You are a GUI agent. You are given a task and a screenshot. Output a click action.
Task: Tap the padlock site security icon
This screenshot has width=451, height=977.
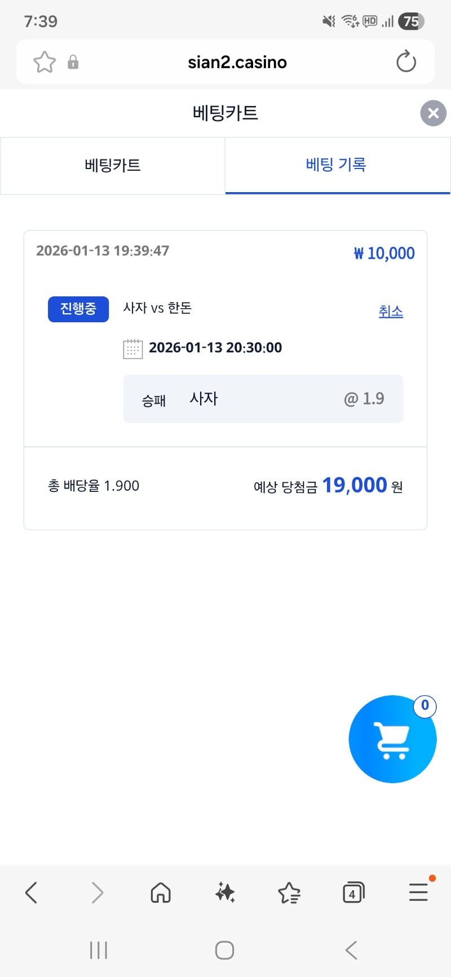tap(73, 62)
